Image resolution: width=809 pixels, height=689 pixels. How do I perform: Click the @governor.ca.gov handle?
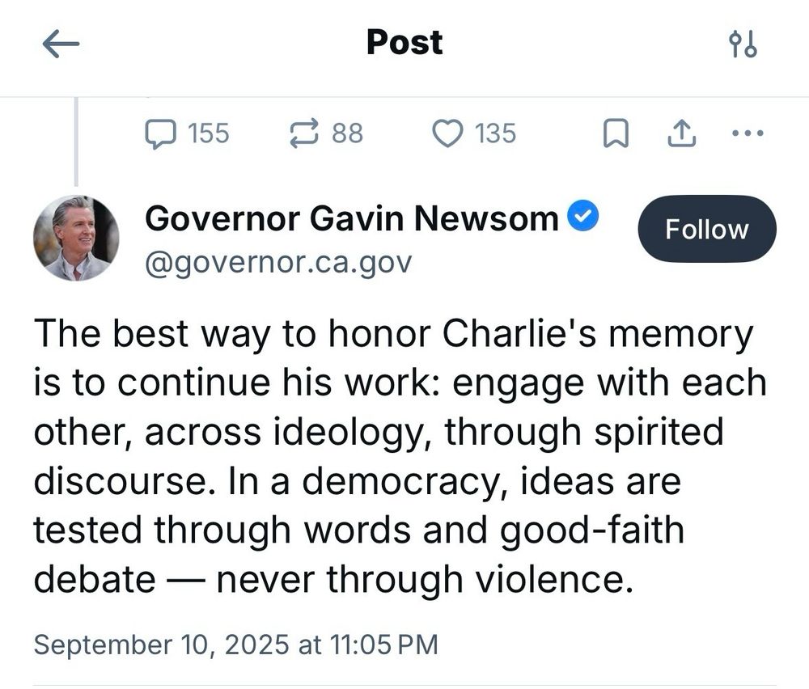[x=278, y=262]
